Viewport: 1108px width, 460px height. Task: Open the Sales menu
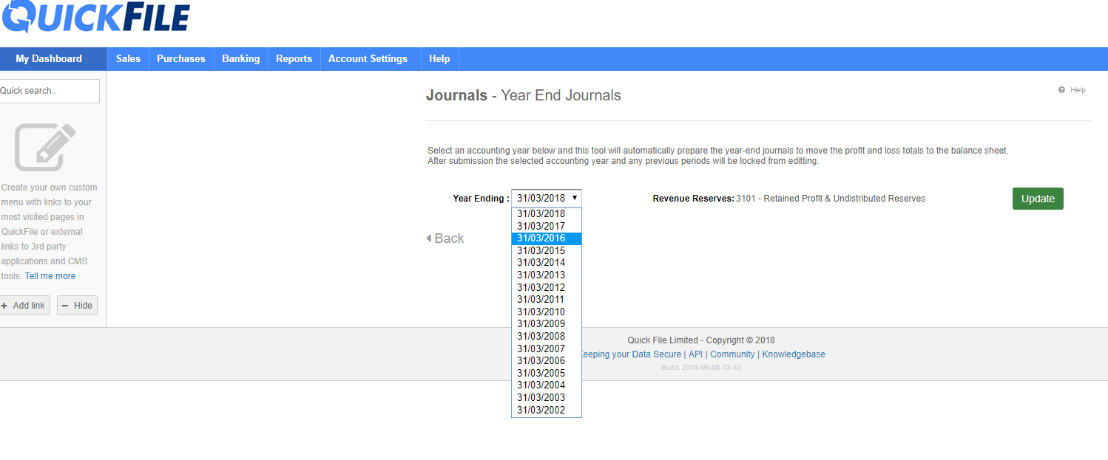click(128, 59)
